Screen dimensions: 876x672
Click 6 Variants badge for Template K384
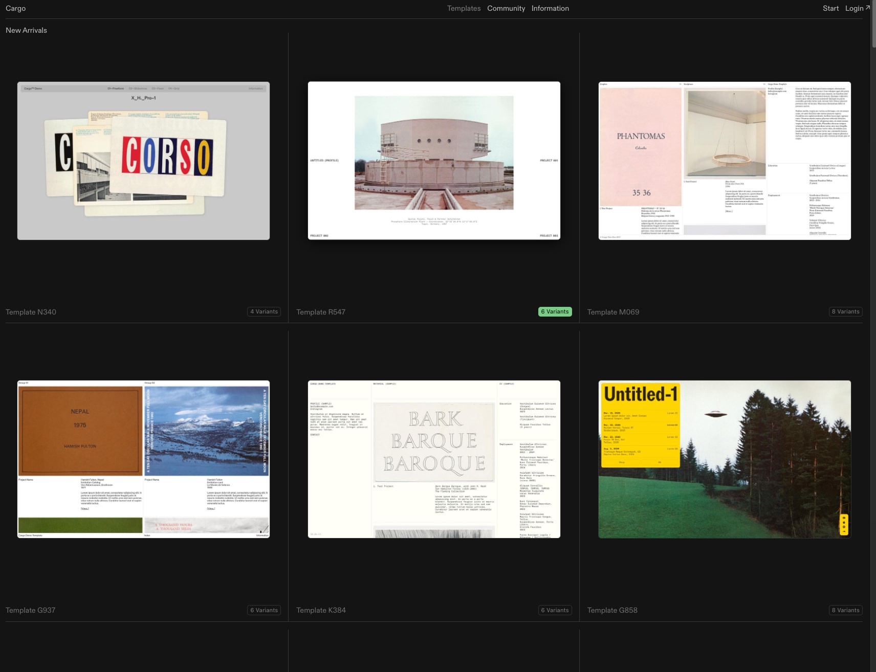pyautogui.click(x=555, y=610)
